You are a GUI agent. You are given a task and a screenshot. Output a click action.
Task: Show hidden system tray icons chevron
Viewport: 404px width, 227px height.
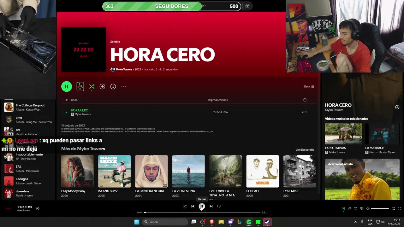pyautogui.click(x=355, y=222)
